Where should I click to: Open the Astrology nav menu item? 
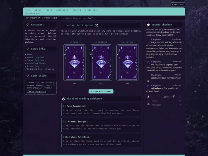62,10
